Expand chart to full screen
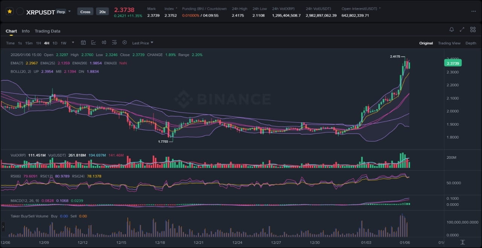The width and height of the screenshot is (482, 248). pyautogui.click(x=462, y=29)
